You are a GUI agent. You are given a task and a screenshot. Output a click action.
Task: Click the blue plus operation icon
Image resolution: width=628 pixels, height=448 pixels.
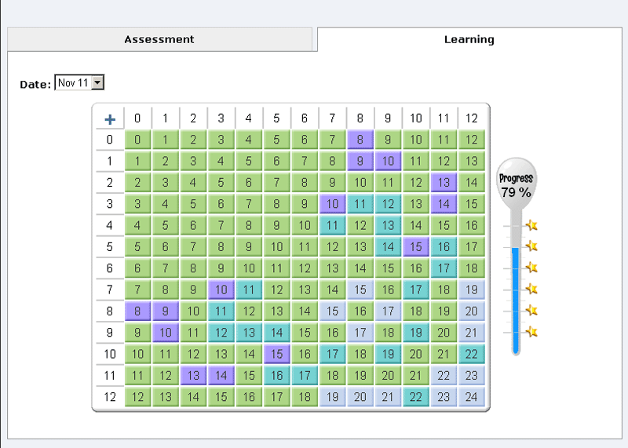110,119
